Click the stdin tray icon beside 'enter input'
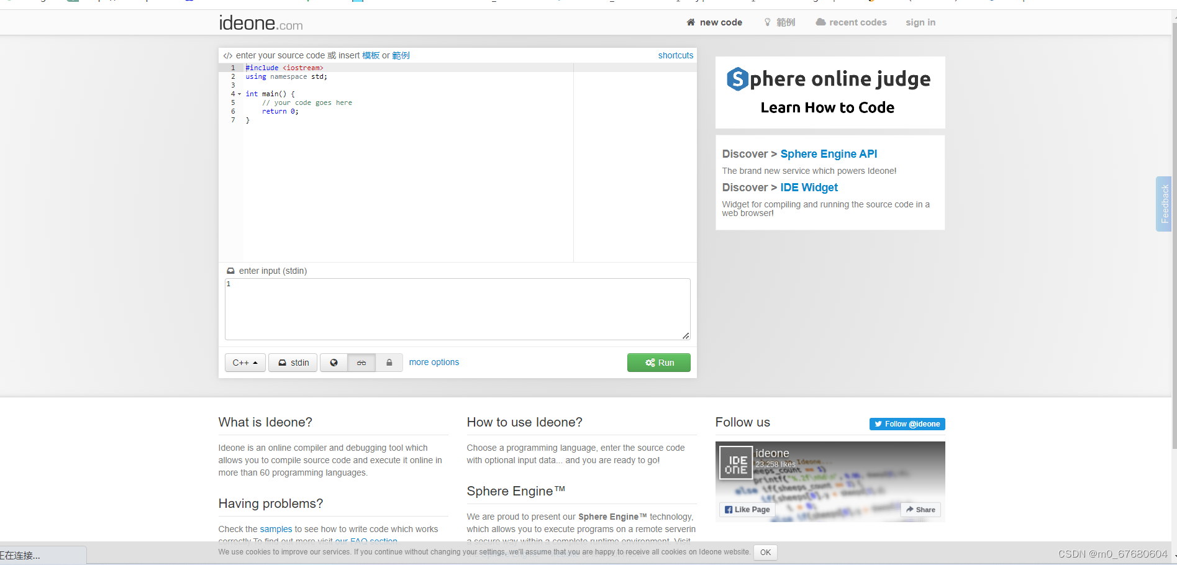1177x565 pixels. [230, 271]
